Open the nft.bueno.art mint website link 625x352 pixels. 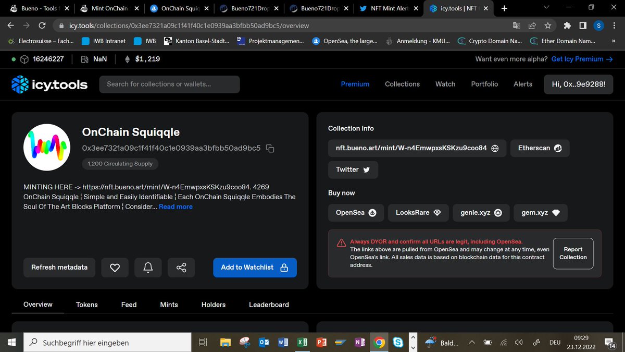(x=417, y=148)
